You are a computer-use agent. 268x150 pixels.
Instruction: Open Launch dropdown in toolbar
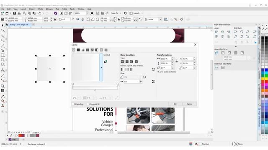coord(142,13)
